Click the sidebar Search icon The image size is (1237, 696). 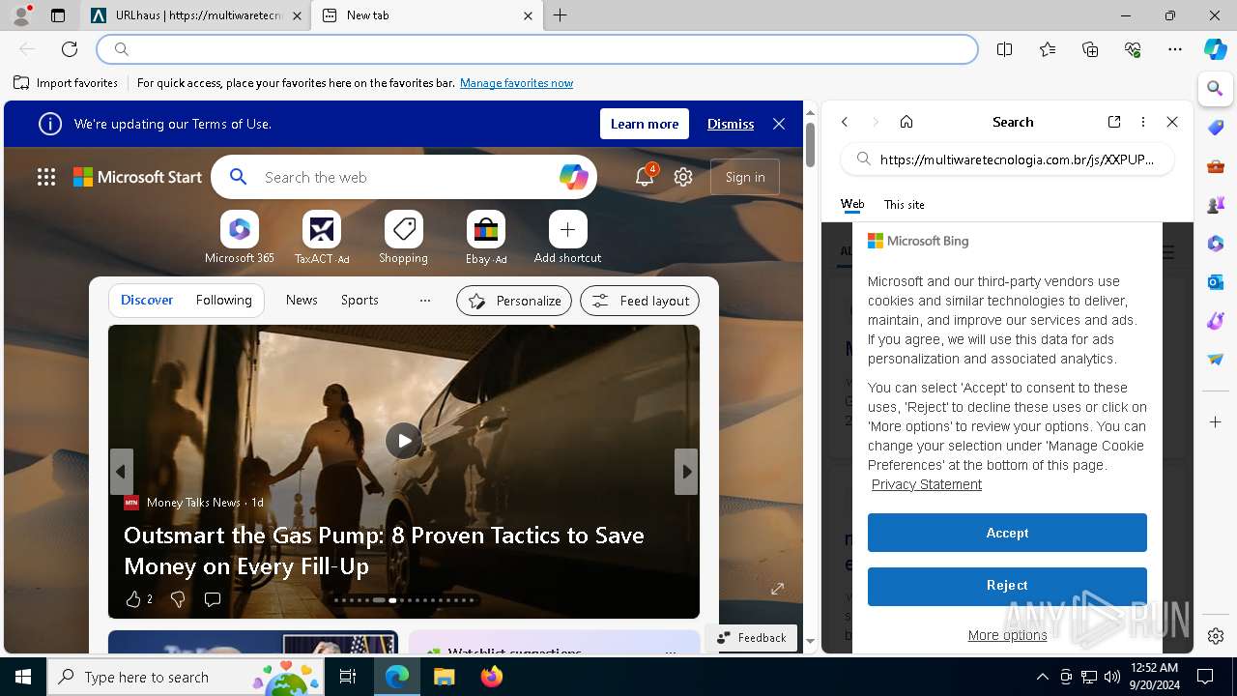[x=1216, y=89]
